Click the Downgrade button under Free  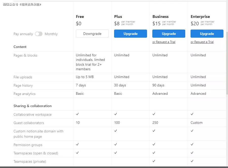click(92, 34)
